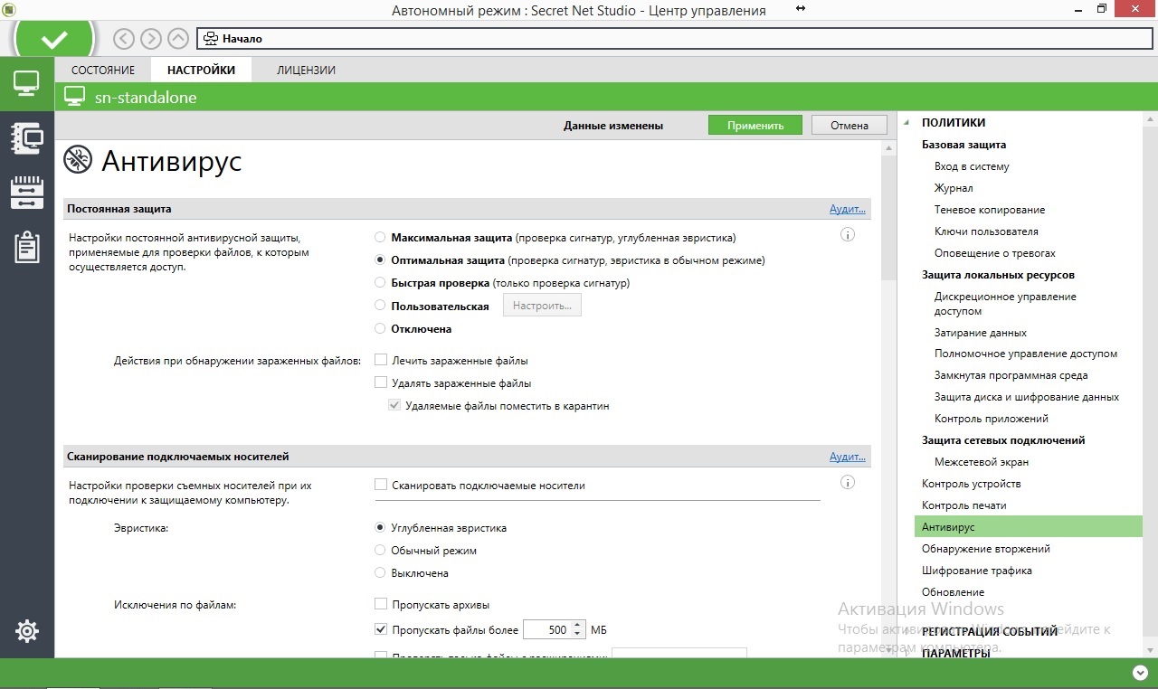1158x689 pixels.
Task: Click the Начало address bar
Action: pos(675,39)
